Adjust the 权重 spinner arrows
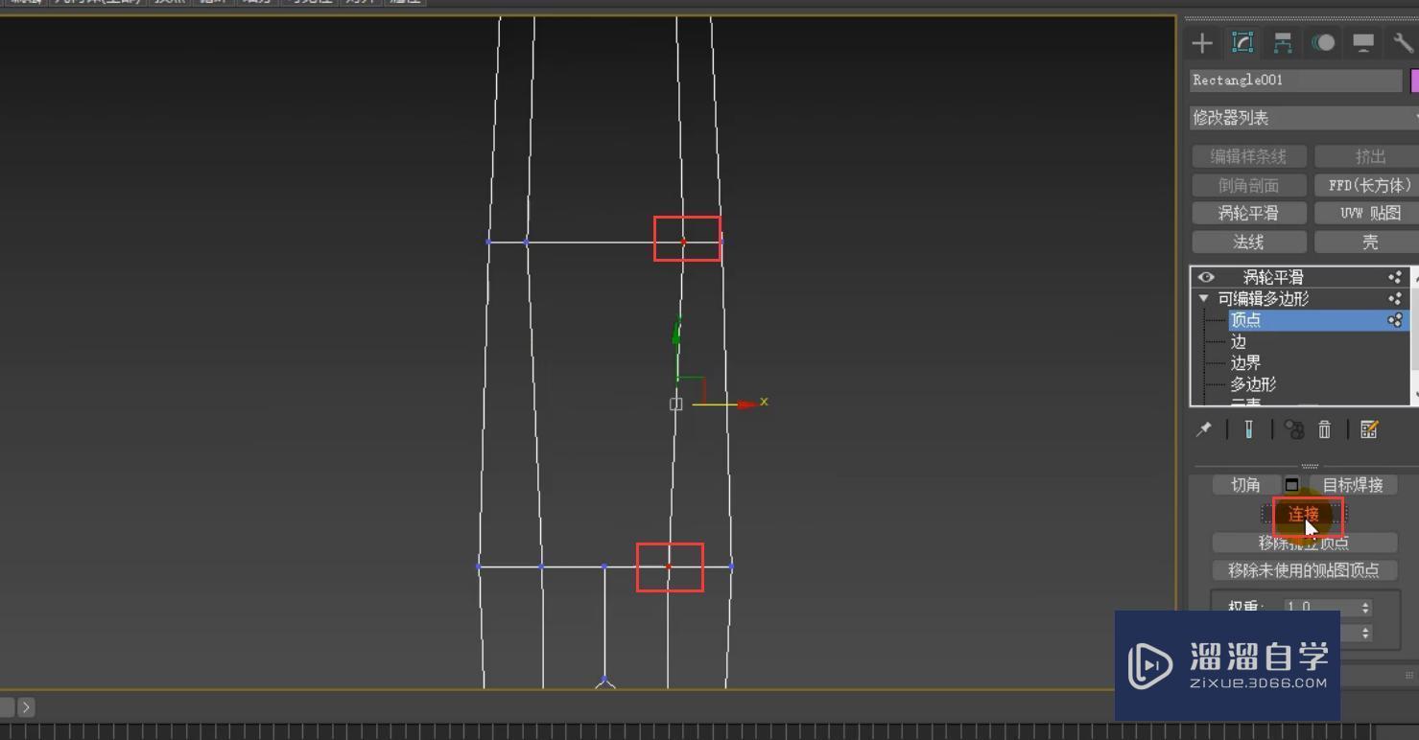The width and height of the screenshot is (1419, 740). [x=1366, y=607]
